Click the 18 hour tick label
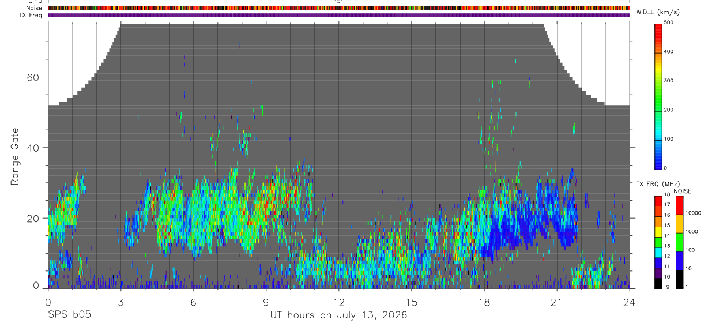This screenshot has height=327, width=708. click(484, 302)
